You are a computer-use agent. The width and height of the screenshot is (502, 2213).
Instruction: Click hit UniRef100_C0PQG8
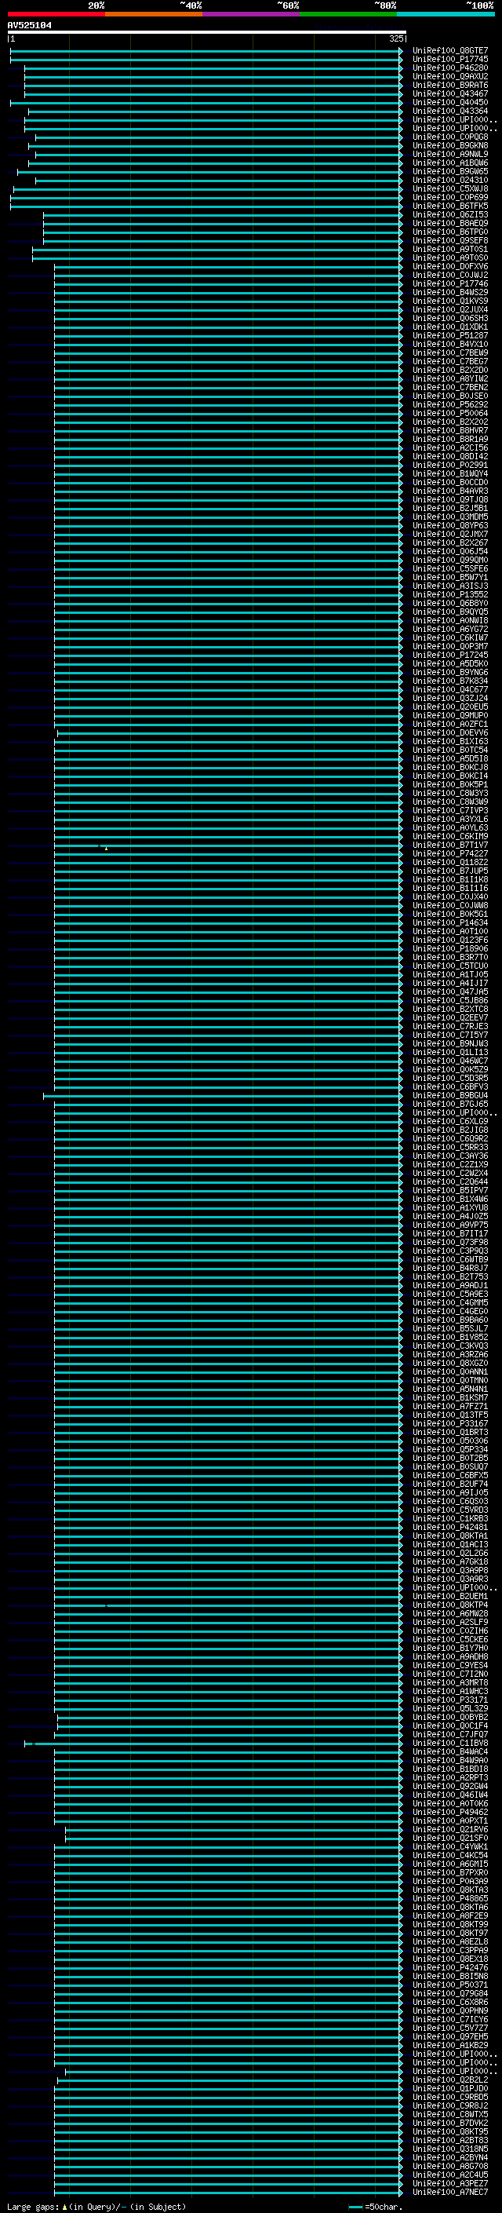pyautogui.click(x=450, y=137)
